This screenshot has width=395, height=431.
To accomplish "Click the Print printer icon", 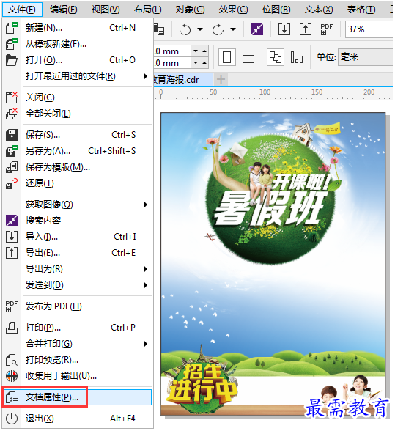I will [x=12, y=328].
